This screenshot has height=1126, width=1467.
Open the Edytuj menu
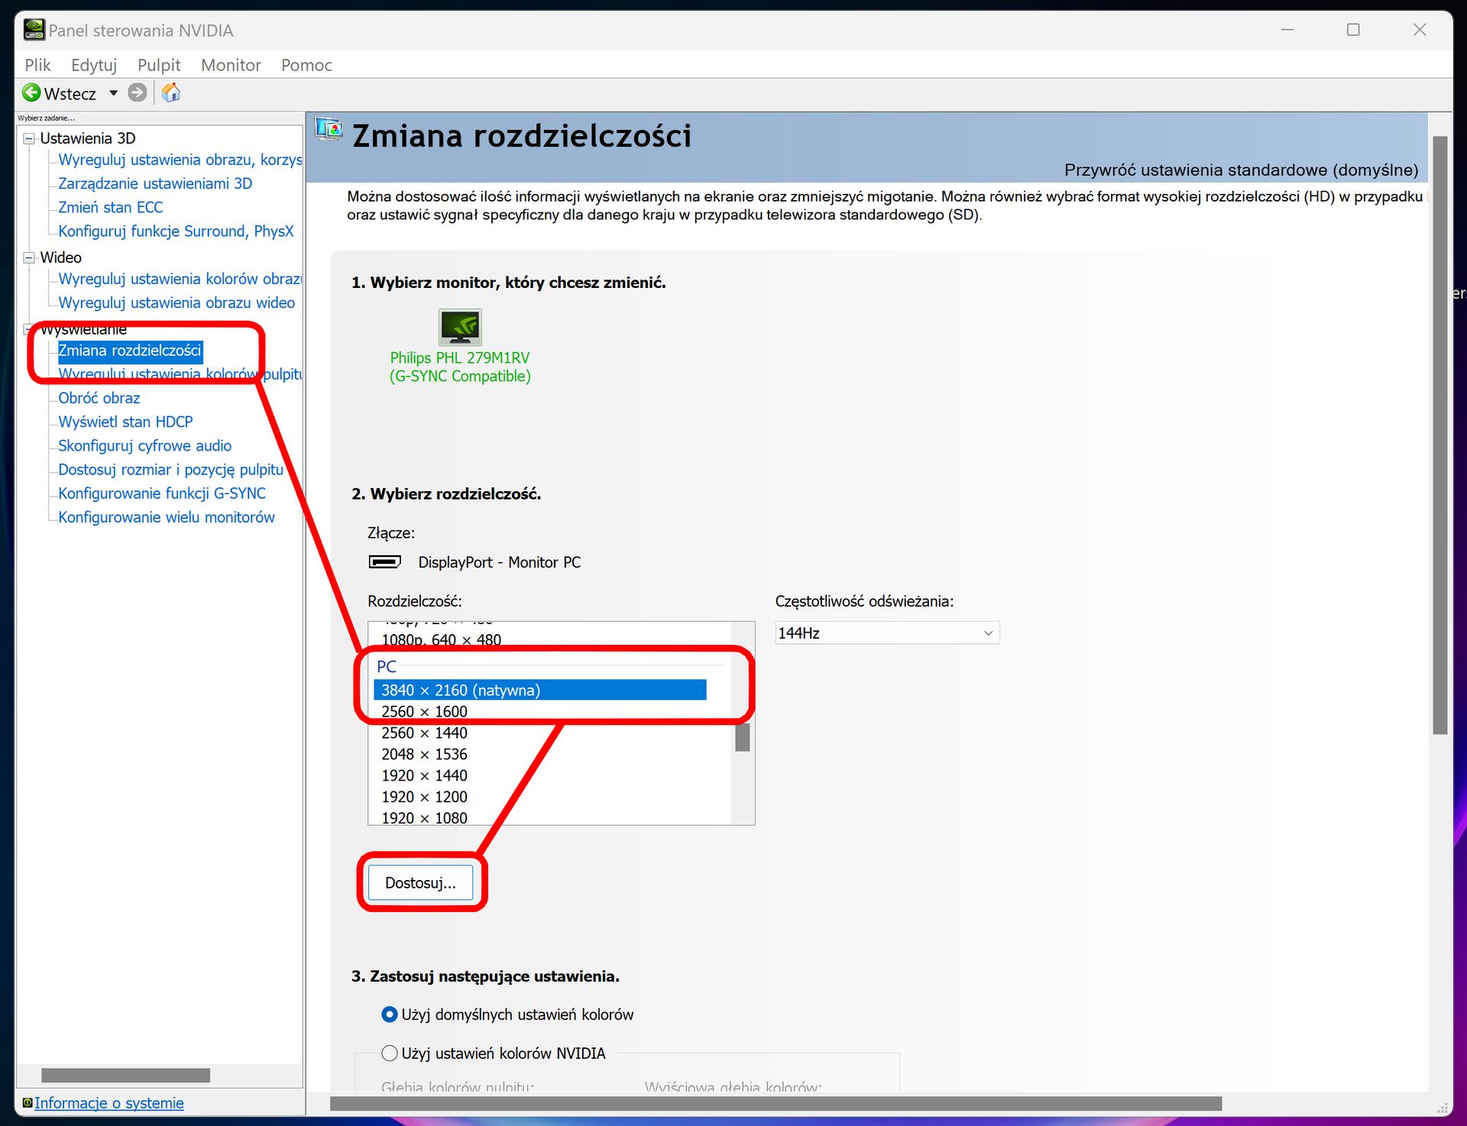[94, 65]
